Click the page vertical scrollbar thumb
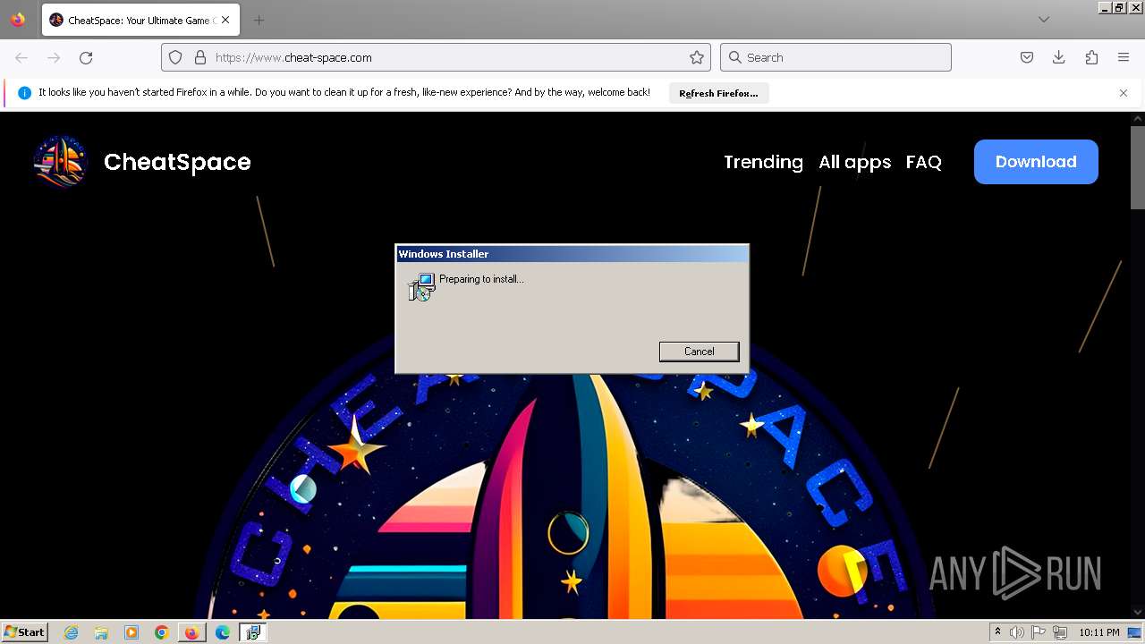1145x644 pixels. [x=1137, y=168]
